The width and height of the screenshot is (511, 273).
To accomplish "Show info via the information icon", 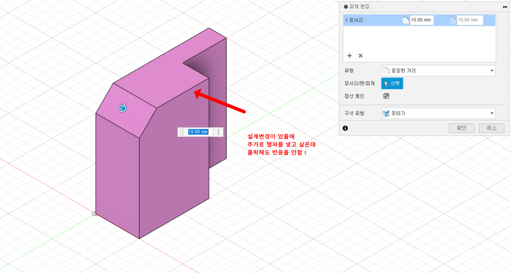I will tap(345, 128).
